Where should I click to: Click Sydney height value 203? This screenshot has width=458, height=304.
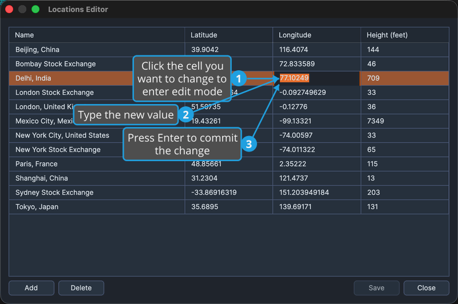click(x=405, y=193)
